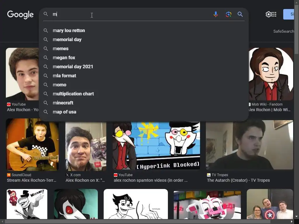Click TV Tropes favicon under Autarch image
This screenshot has width=299, height=224.
(208, 175)
